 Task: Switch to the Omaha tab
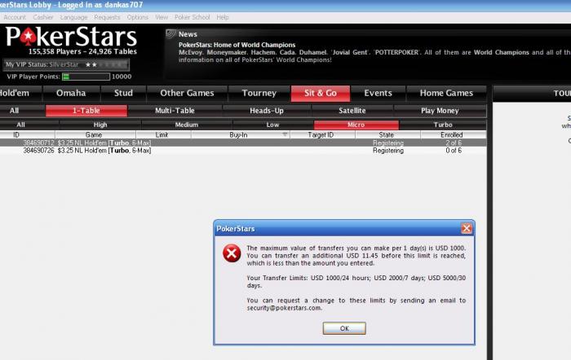(71, 93)
